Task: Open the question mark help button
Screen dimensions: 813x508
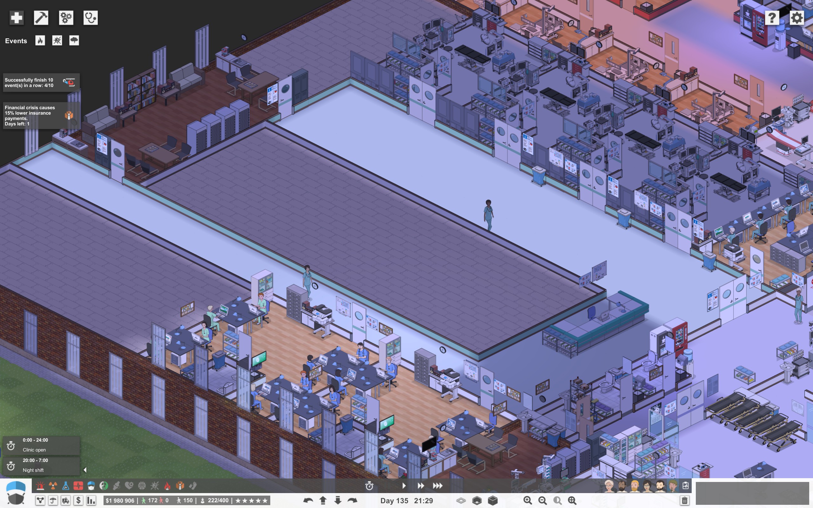Action: (x=772, y=18)
